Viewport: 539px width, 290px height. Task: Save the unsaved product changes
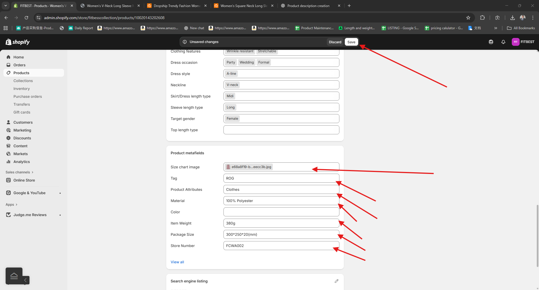click(x=351, y=42)
